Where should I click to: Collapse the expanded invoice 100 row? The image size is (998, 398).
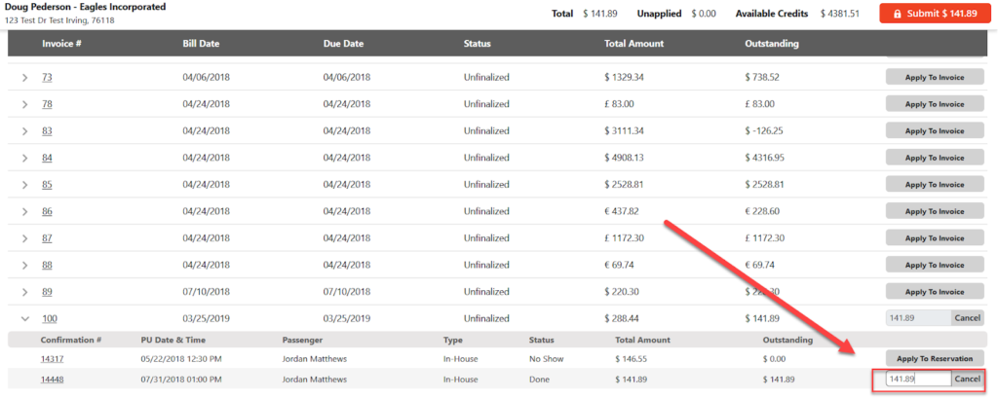(x=25, y=318)
